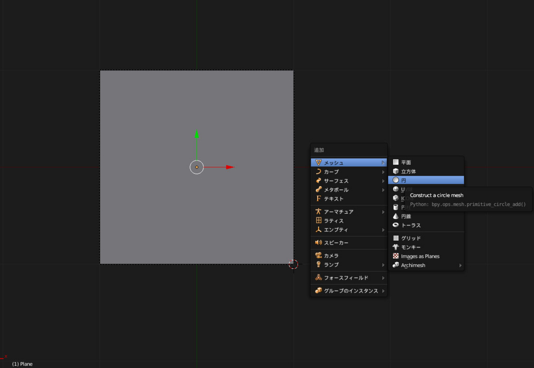Click the 3D cursor at the plane corner
This screenshot has height=368, width=534.
click(x=293, y=264)
